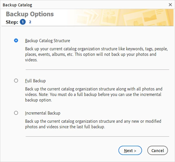Enable the Incremental Backup radio option
This screenshot has width=175, height=162.
tap(16, 113)
